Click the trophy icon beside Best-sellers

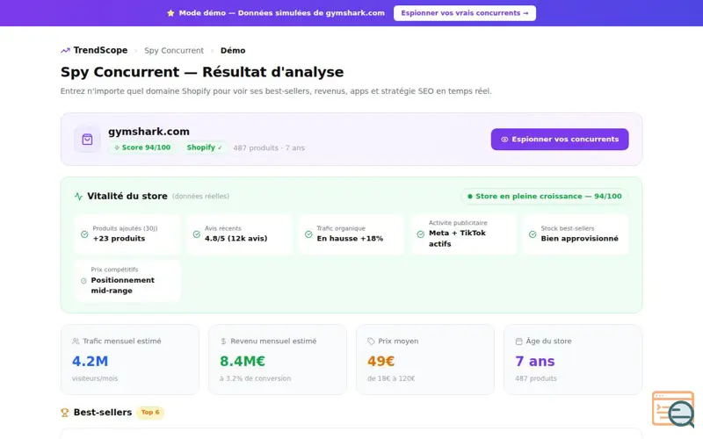(x=65, y=413)
